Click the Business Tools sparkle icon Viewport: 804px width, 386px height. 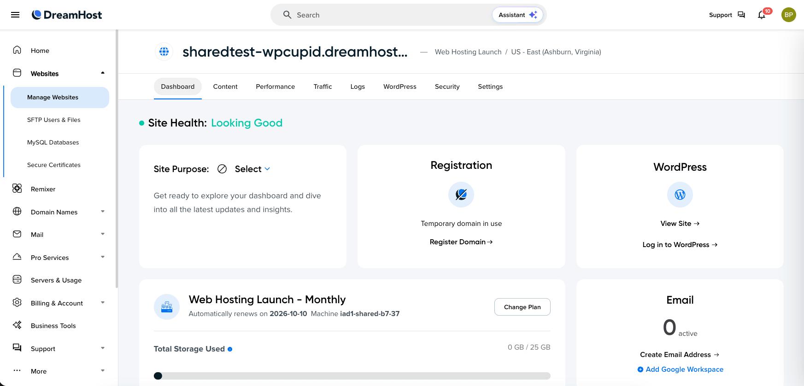17,325
